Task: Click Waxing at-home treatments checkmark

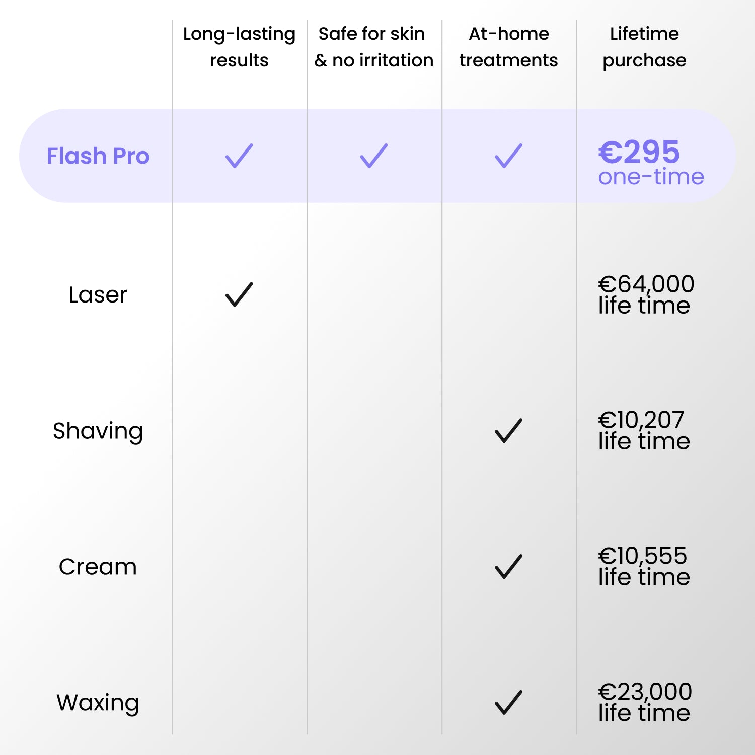Action: (509, 703)
